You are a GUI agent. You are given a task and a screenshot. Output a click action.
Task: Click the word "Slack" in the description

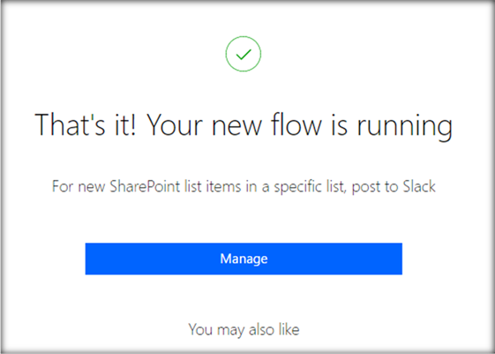pos(419,186)
